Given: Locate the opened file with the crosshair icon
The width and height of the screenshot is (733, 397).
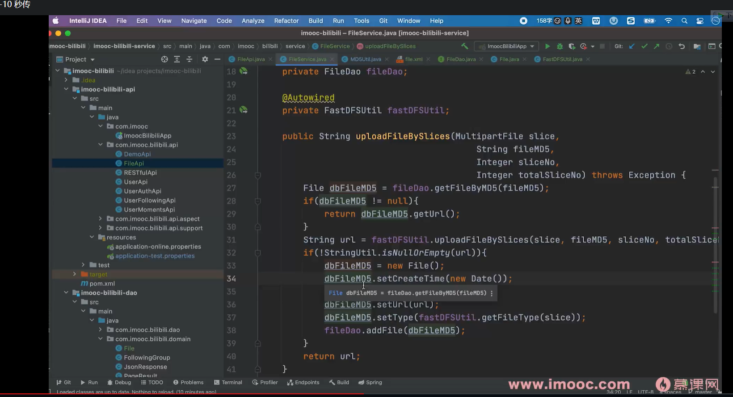Looking at the screenshot, I should (x=164, y=59).
